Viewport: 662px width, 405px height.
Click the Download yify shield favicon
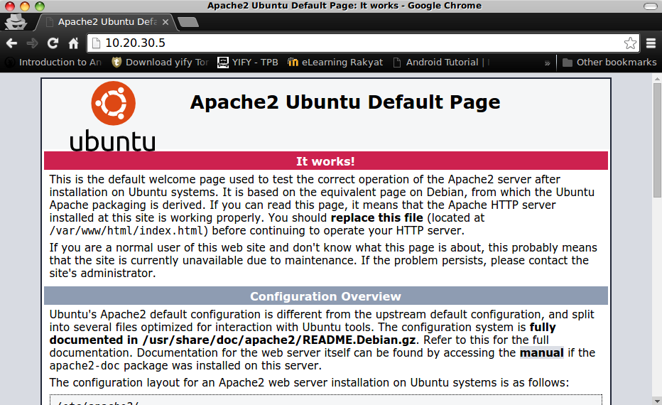point(116,63)
